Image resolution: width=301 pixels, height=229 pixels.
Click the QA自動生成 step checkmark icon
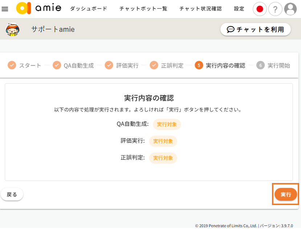[x=57, y=65]
